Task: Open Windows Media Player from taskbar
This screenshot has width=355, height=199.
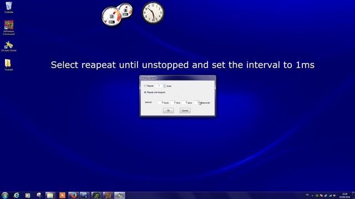Action: pos(28,195)
